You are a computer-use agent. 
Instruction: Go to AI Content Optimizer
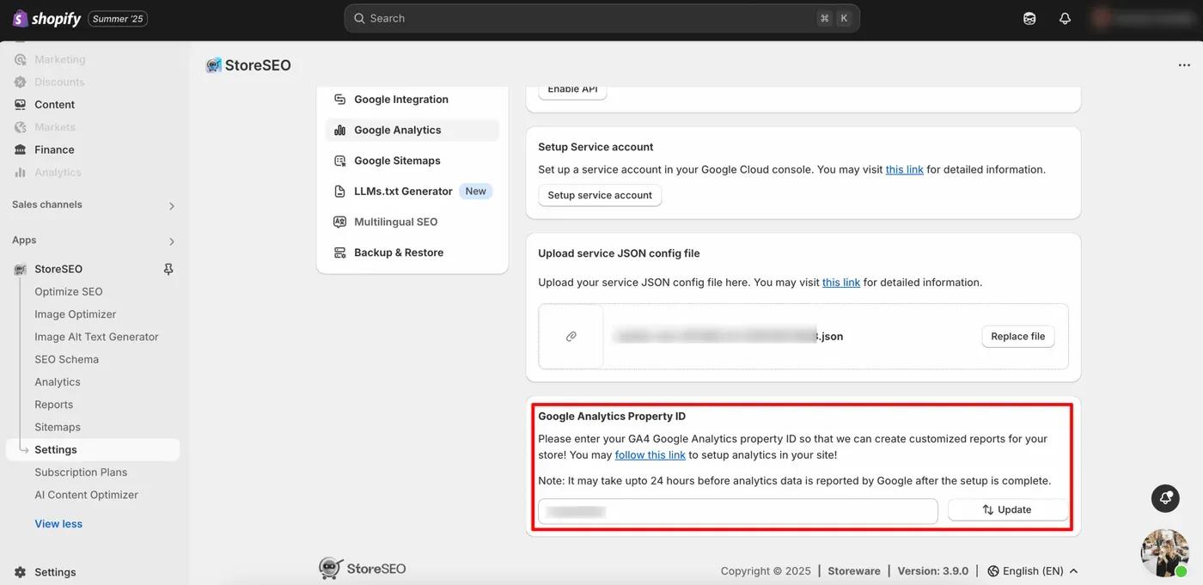point(86,495)
